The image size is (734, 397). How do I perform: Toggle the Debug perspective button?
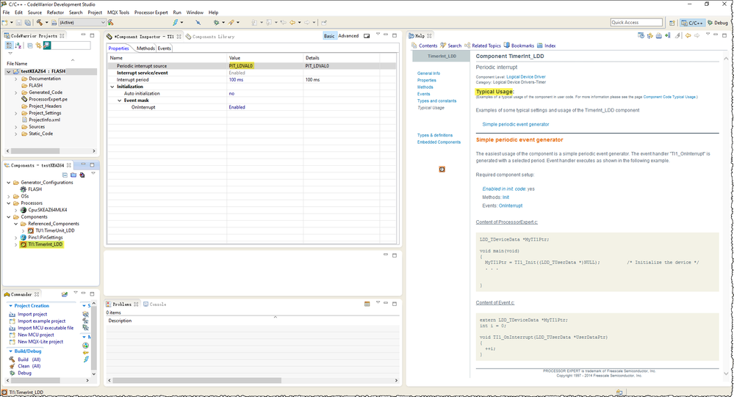pos(718,23)
